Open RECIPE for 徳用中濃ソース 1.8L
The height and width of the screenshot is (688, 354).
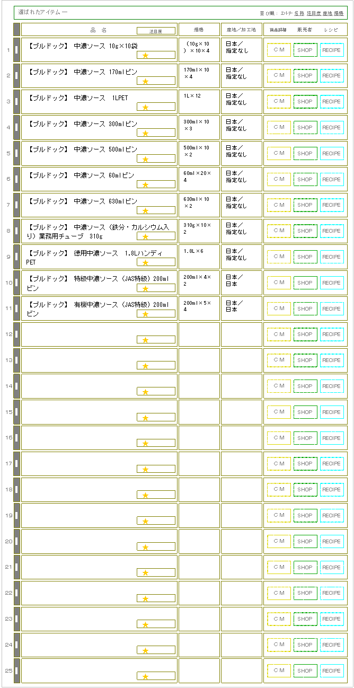click(332, 257)
